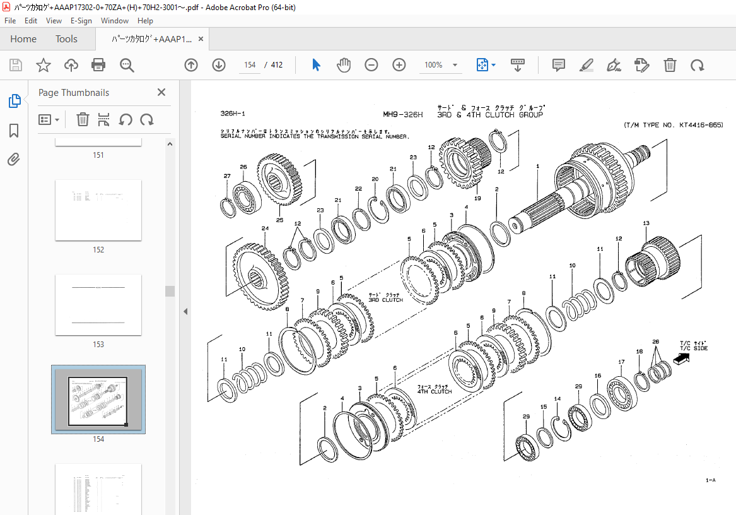The image size is (736, 515).
Task: Add a sticky note comment
Action: (x=559, y=65)
